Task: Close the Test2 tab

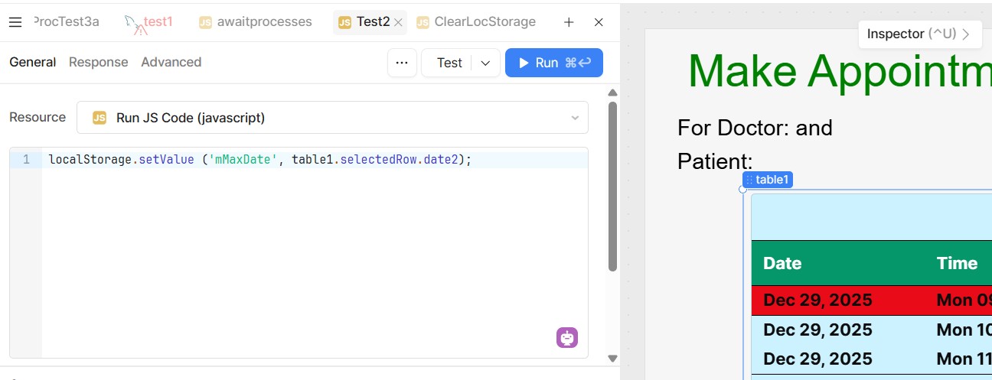Action: point(398,22)
